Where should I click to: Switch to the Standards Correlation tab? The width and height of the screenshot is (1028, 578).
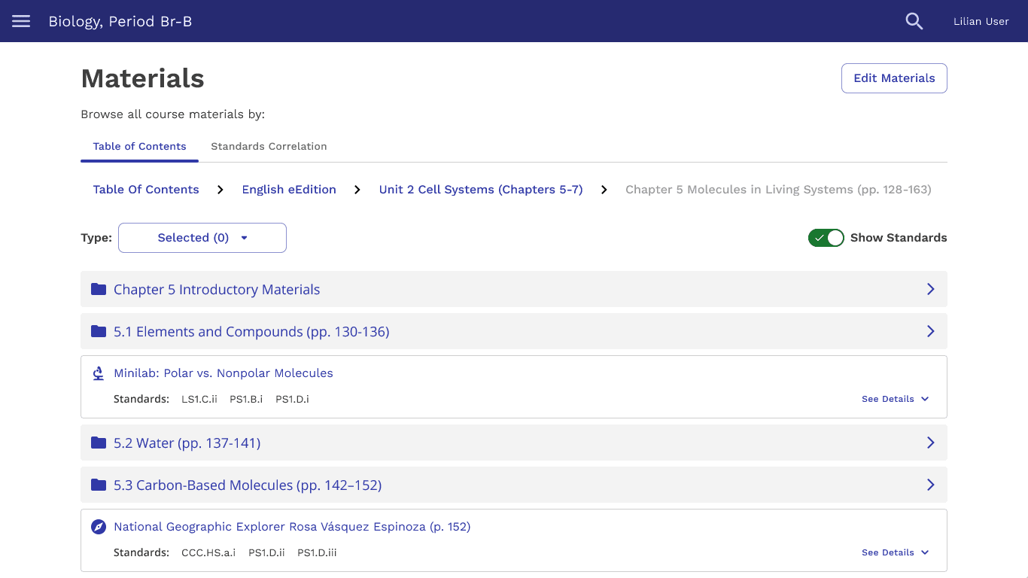click(x=269, y=146)
